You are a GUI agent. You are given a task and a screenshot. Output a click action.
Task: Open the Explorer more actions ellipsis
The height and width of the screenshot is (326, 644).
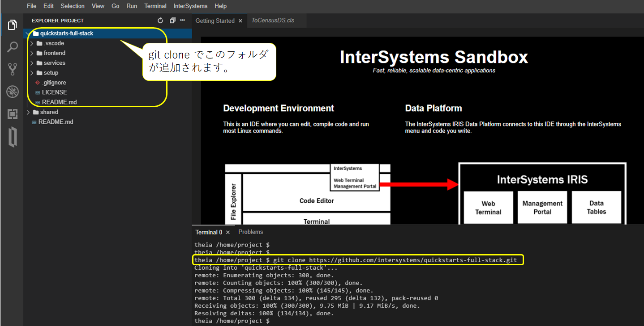[x=182, y=21]
